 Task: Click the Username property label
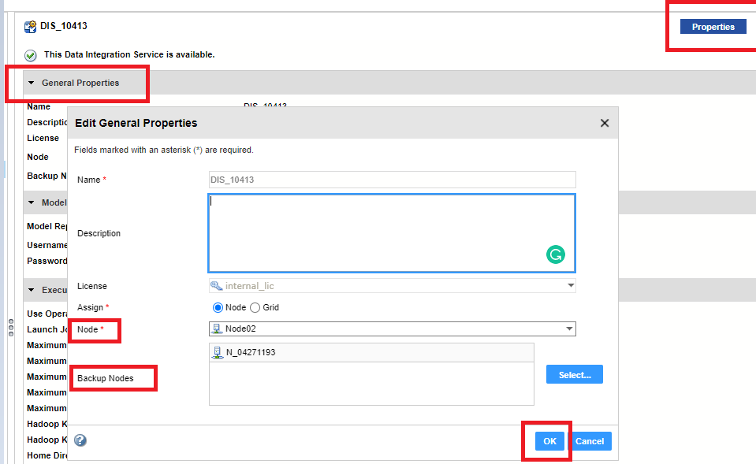pos(47,245)
